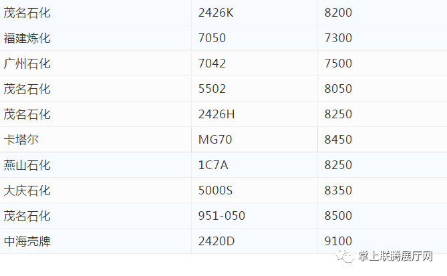Select the 广州石化 cell
This screenshot has width=447, height=276.
pyautogui.click(x=96, y=63)
